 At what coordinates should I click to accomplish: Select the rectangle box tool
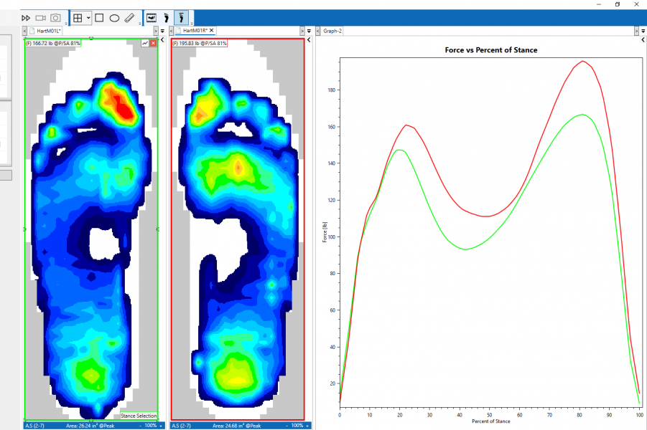pyautogui.click(x=100, y=17)
